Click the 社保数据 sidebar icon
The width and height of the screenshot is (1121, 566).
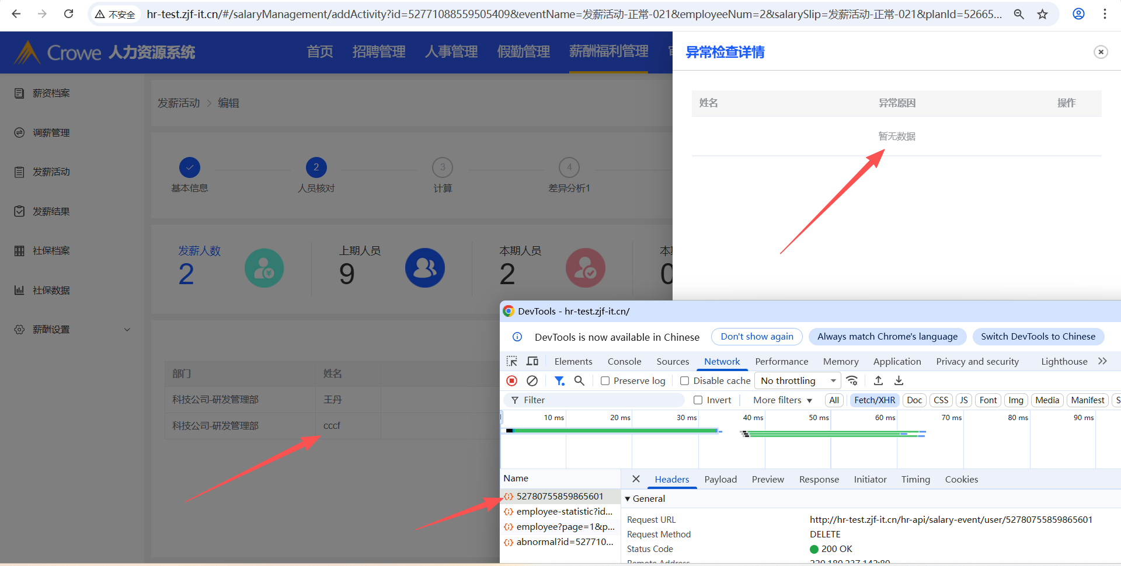pos(19,290)
